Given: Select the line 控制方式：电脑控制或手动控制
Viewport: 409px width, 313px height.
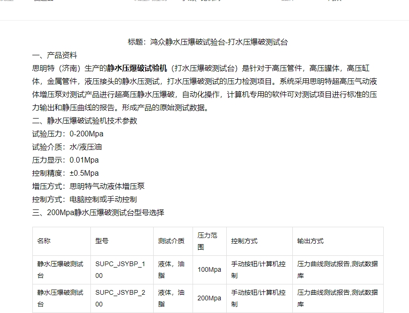Looking at the screenshot, I should point(84,199).
